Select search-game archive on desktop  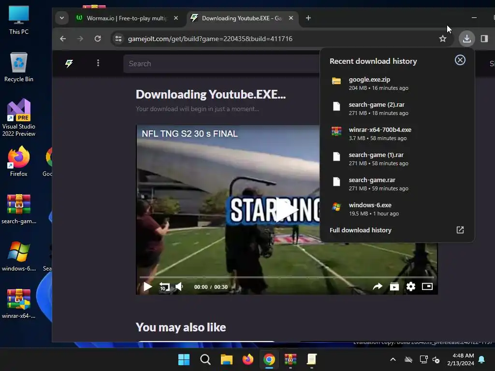coord(19,209)
